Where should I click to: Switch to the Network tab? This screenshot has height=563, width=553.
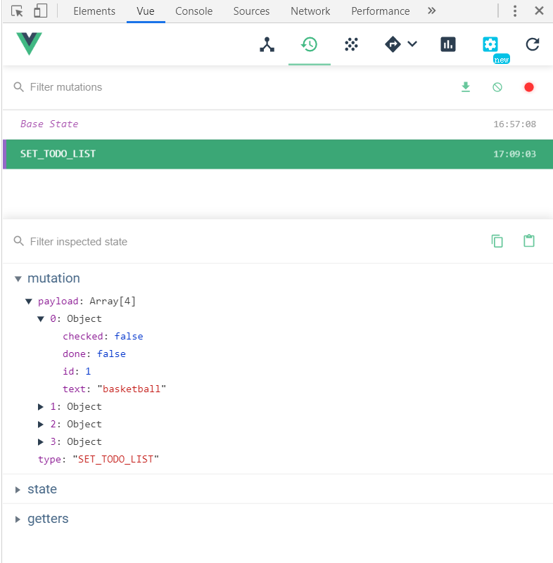(310, 11)
